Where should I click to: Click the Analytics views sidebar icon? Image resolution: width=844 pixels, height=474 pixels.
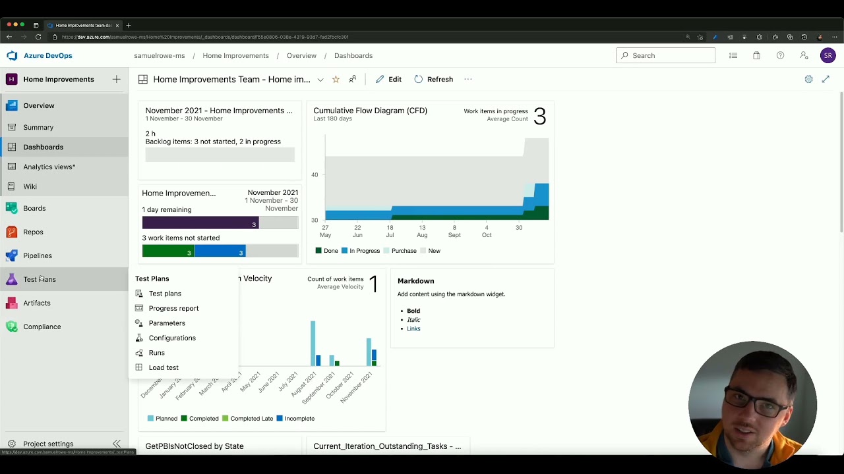coord(12,167)
